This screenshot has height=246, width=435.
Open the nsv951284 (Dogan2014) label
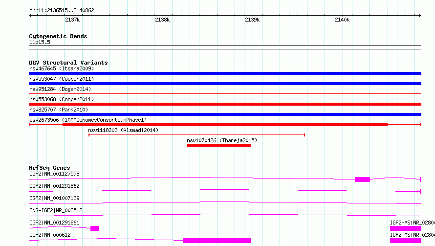point(60,89)
